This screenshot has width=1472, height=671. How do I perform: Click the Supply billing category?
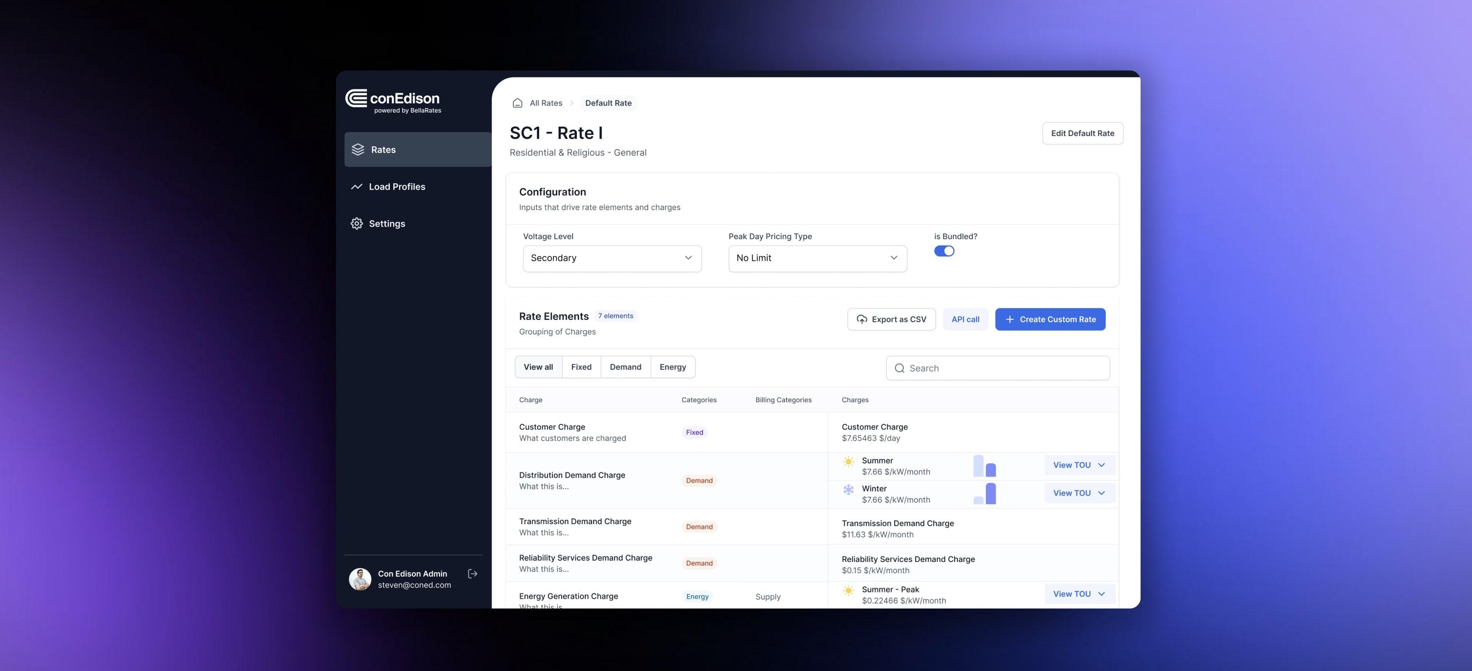[x=767, y=596]
